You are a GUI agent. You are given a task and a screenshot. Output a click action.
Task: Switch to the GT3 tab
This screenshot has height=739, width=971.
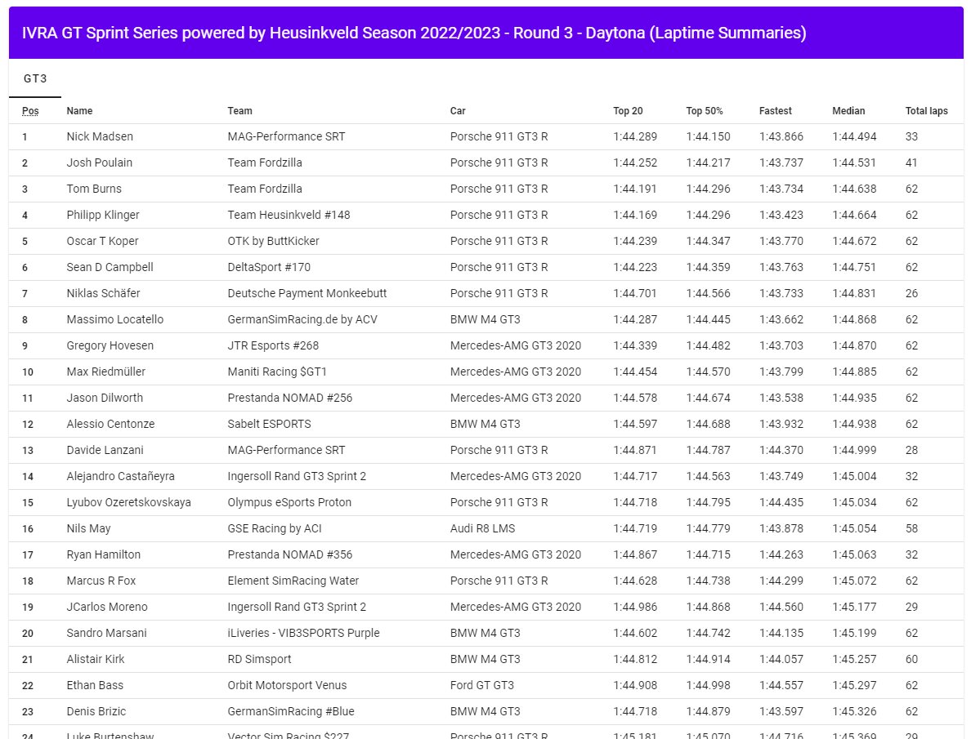[34, 79]
